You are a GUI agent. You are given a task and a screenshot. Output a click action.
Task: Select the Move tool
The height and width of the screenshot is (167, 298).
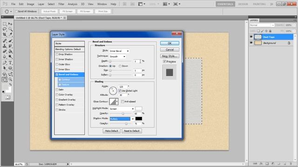10,24
